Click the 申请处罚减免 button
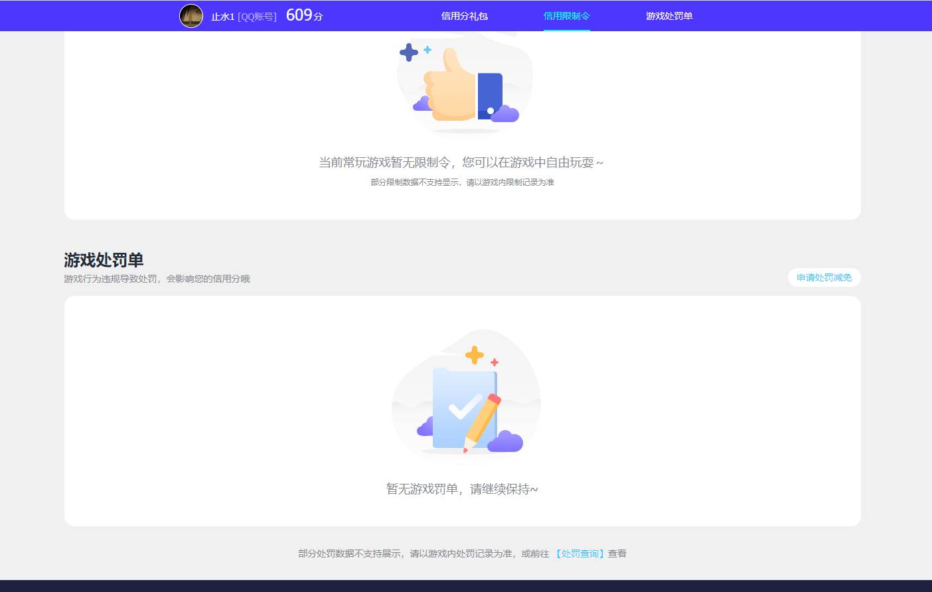Viewport: 932px width, 592px height. coord(824,277)
